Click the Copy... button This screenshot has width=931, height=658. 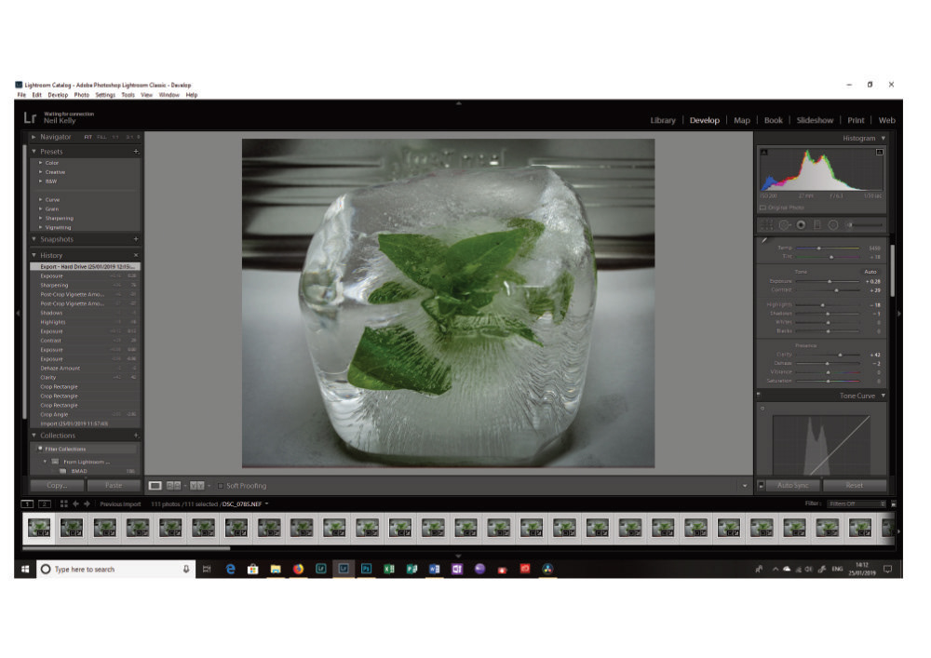click(57, 485)
